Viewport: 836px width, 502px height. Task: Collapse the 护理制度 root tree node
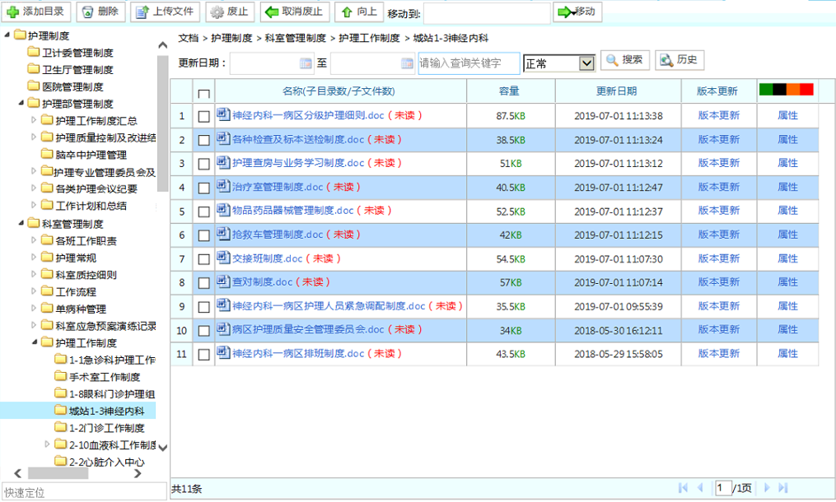pyautogui.click(x=8, y=35)
